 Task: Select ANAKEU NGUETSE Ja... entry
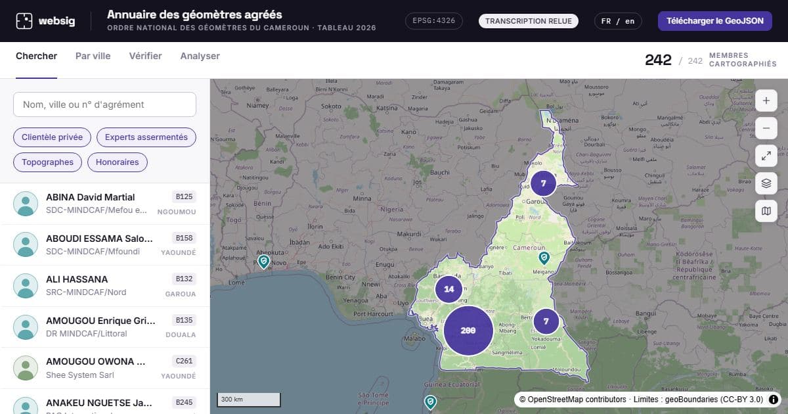[105, 402]
